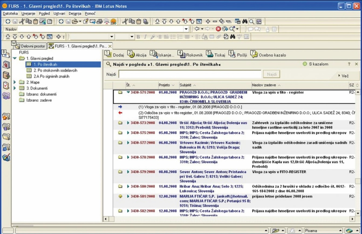Click the scissors cut icon in first toolbar

21,21
